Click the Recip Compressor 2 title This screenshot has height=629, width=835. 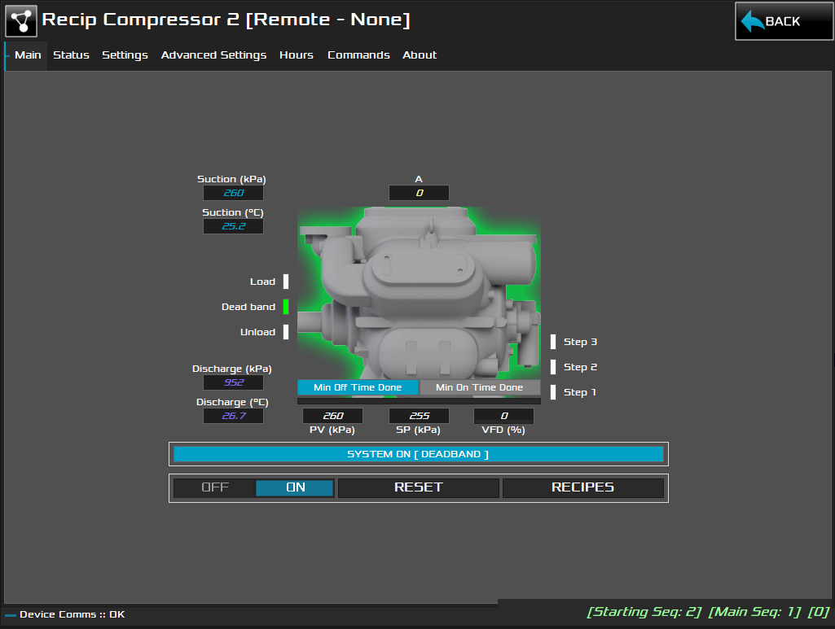pos(226,20)
